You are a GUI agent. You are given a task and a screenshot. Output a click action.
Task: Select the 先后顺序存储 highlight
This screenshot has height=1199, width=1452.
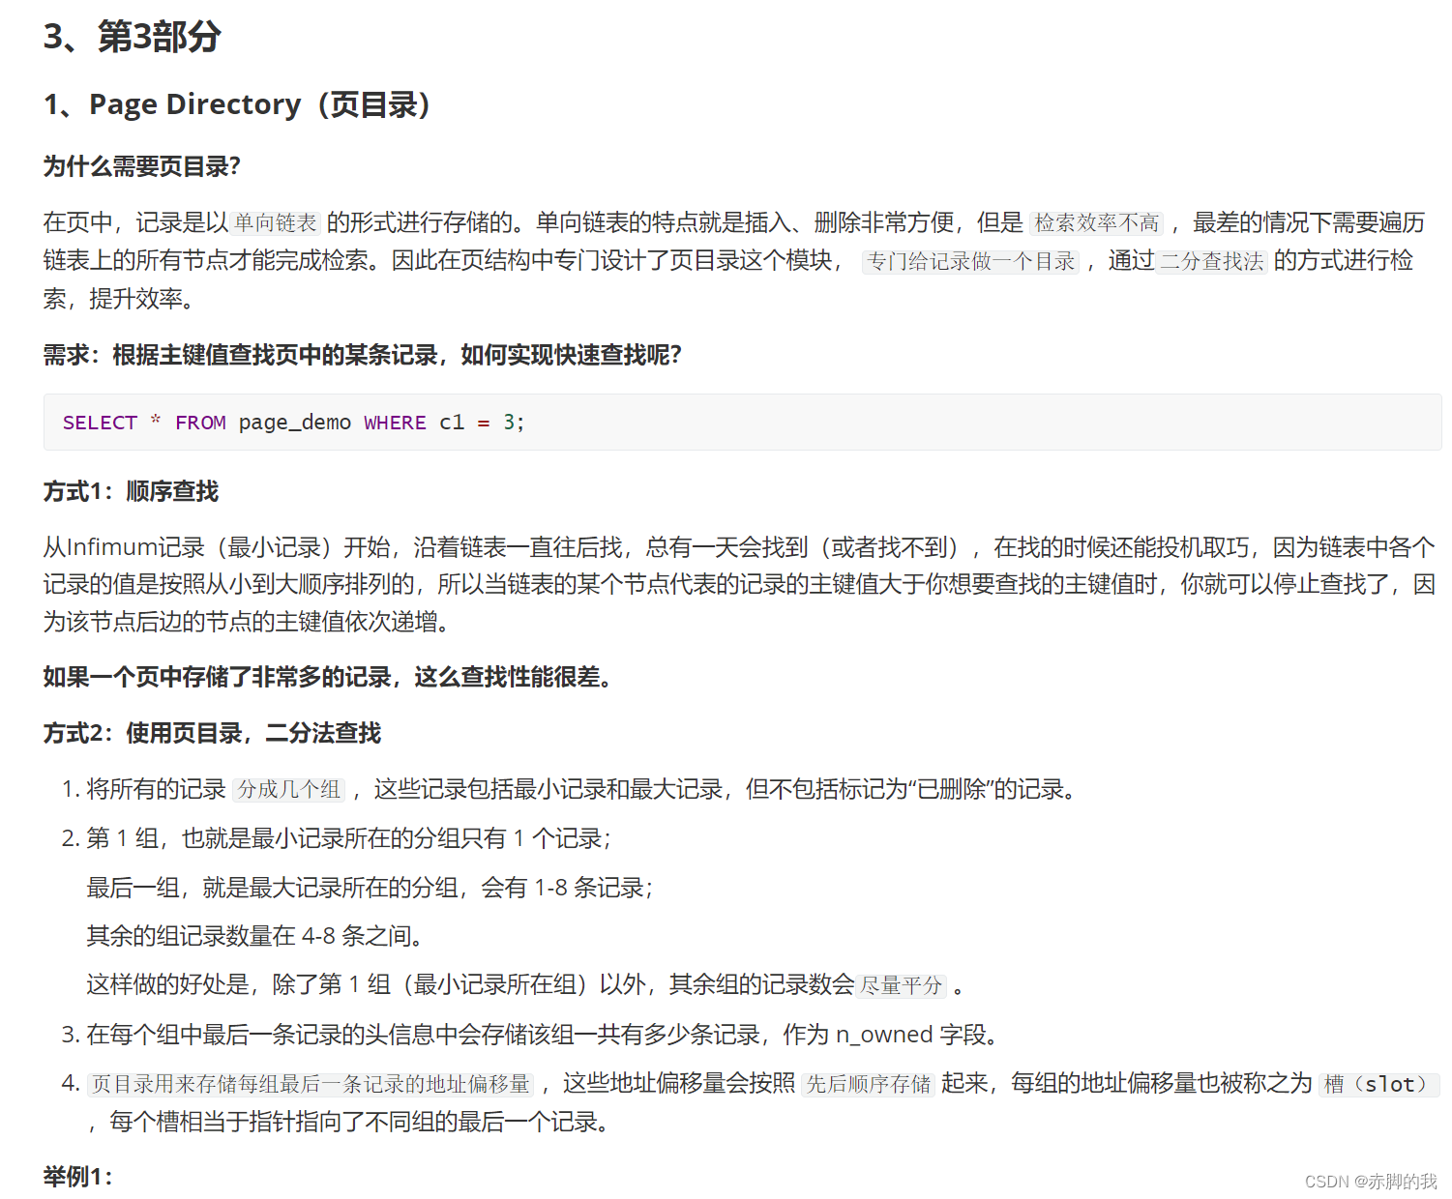(868, 1084)
